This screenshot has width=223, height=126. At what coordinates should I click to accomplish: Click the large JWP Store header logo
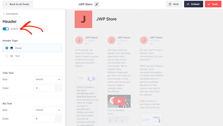click(83, 19)
